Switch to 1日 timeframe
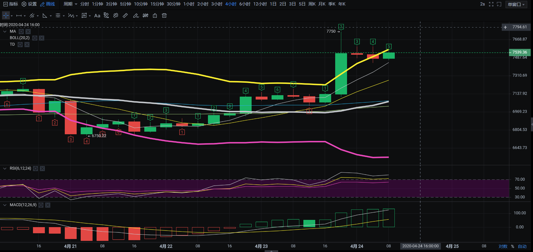Screen dimensions: 533x252 (x=273, y=4)
